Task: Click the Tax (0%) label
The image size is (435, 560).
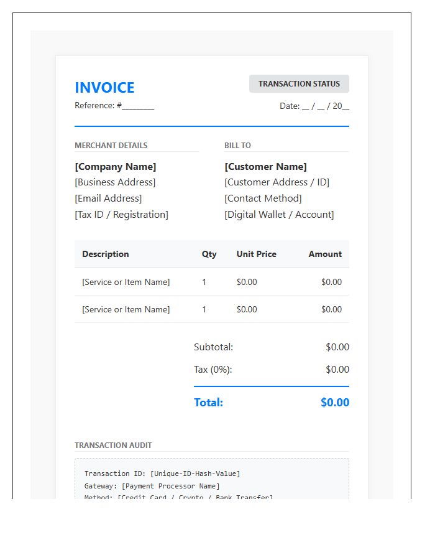Action: point(213,370)
